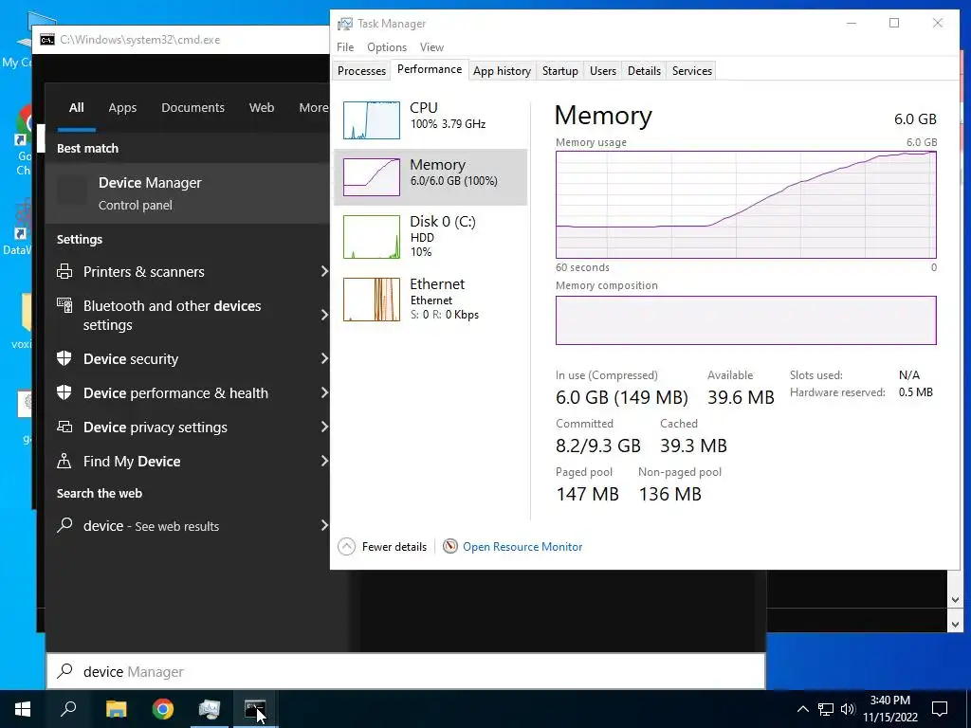The image size is (971, 728).
Task: Open the Details tab
Action: [644, 70]
